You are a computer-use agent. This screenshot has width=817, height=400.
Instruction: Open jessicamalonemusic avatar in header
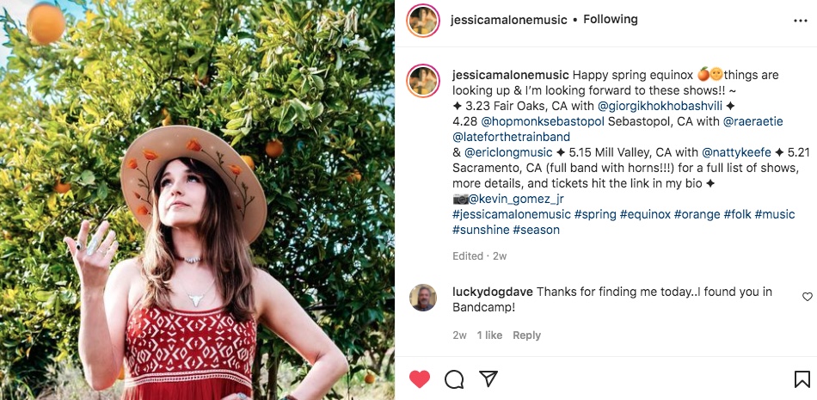coord(423,21)
